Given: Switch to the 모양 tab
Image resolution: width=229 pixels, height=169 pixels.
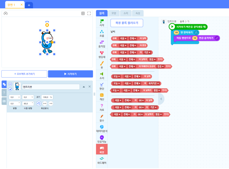Looking at the screenshot, I should 114,13.
